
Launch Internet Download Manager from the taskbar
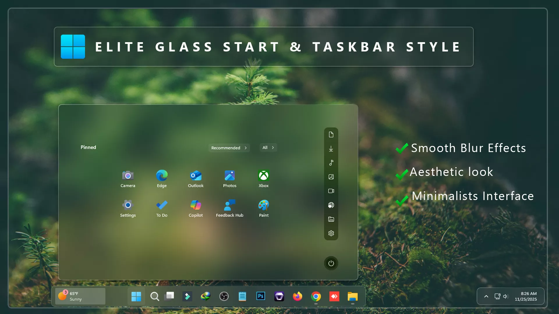coord(206,296)
